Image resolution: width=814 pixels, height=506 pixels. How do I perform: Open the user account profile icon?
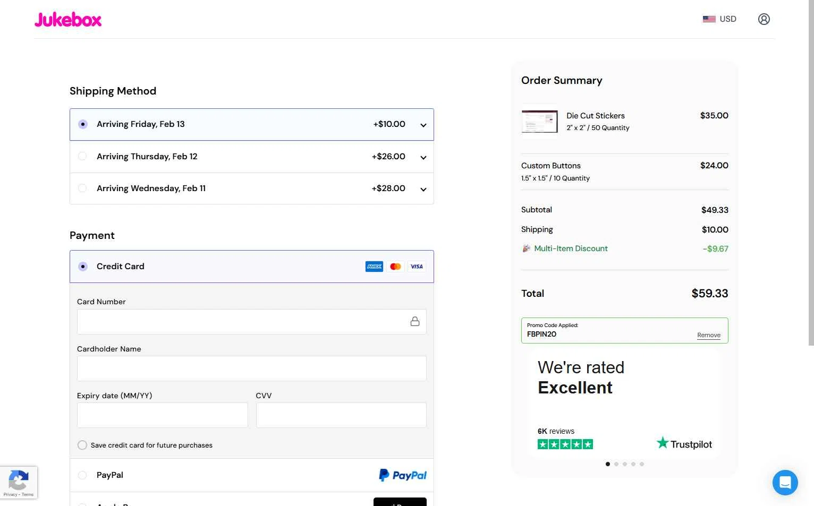[764, 19]
